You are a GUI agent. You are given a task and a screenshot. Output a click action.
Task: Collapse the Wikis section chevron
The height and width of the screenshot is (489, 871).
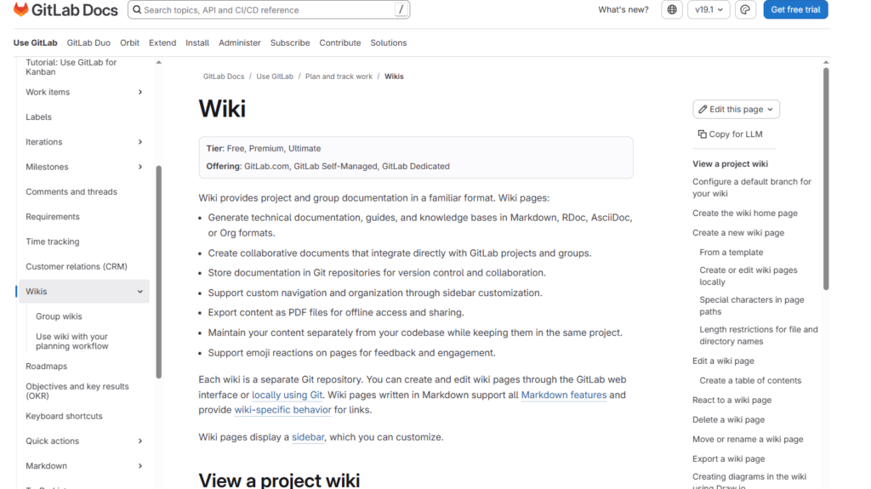click(x=140, y=292)
